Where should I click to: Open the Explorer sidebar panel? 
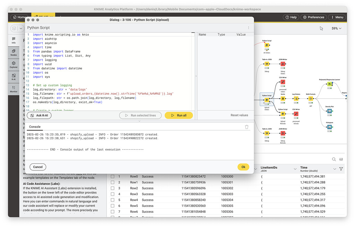(x=14, y=65)
